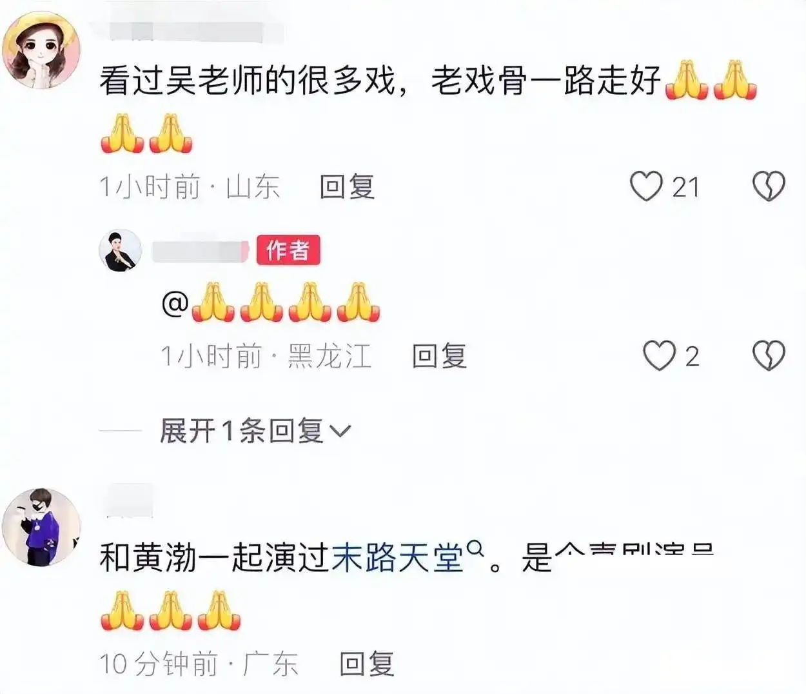The image size is (806, 694).
Task: Like the author's reply from Heilongjiang
Action: pyautogui.click(x=659, y=355)
